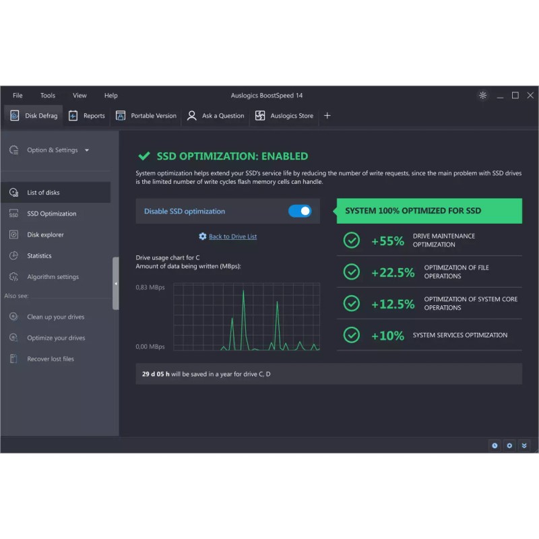Screen dimensions: 539x539
Task: Switch to the Reports tab
Action: click(x=87, y=116)
